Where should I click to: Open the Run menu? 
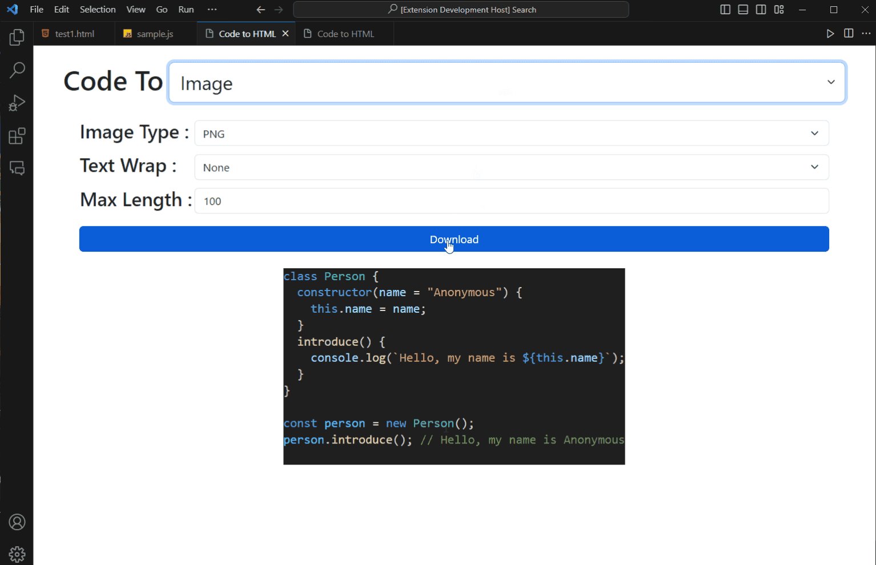(186, 10)
